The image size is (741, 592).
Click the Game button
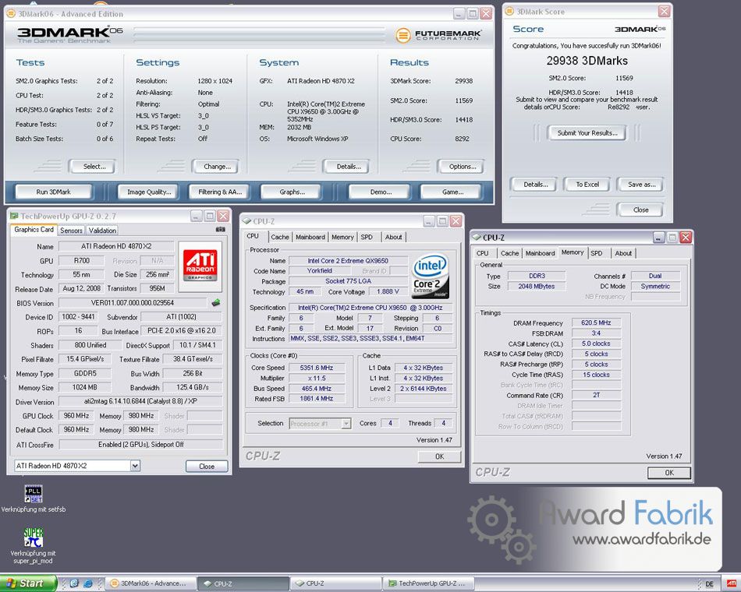[x=452, y=192]
